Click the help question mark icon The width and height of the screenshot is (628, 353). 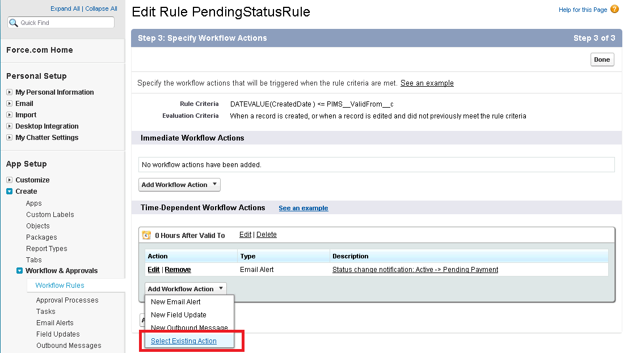614,10
